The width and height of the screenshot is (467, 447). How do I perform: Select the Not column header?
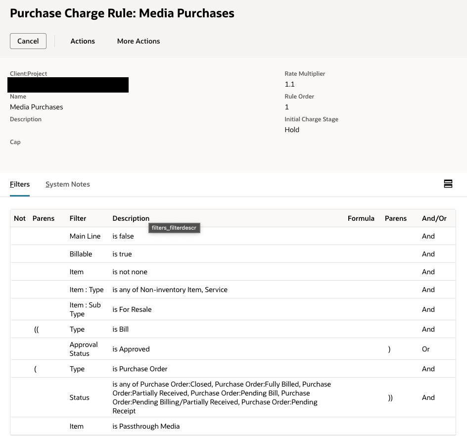click(20, 218)
